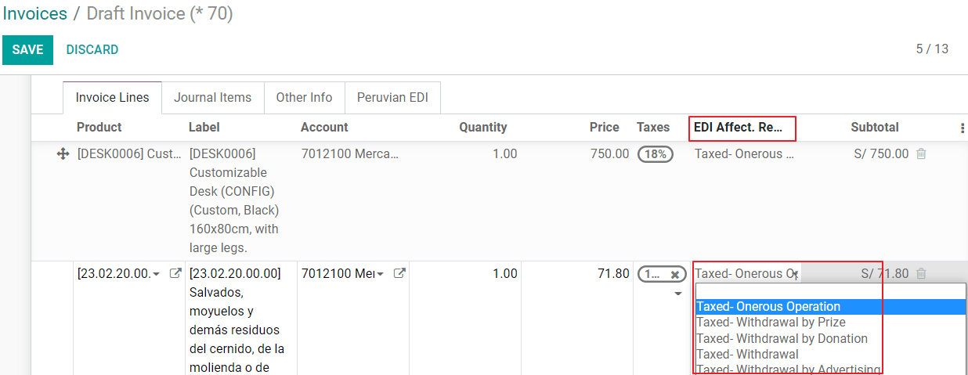Image resolution: width=968 pixels, height=375 pixels.
Task: Expand the product dropdown on second line
Action: (x=157, y=274)
